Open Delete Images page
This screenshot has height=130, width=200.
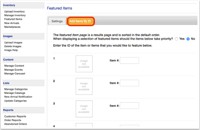[x=13, y=46]
